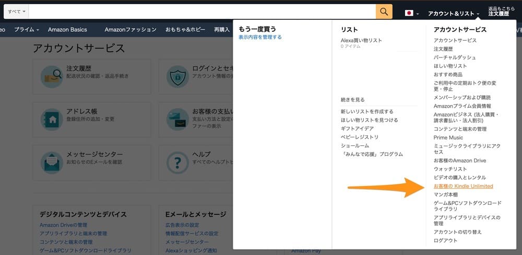Screen dimensions: 522x255
Task: Click the payment methods credit card icon
Action: [177, 120]
